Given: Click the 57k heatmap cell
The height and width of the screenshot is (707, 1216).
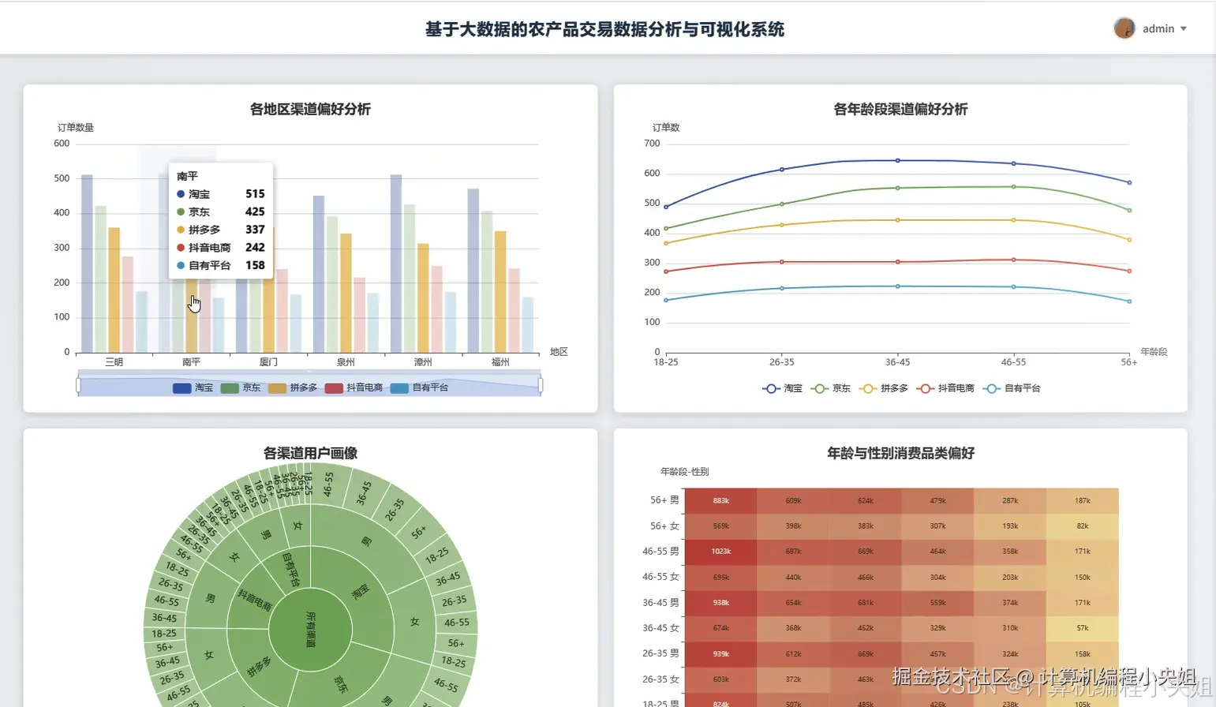Looking at the screenshot, I should coord(1083,628).
